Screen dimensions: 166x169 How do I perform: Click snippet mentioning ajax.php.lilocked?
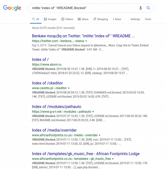click(x=90, y=165)
